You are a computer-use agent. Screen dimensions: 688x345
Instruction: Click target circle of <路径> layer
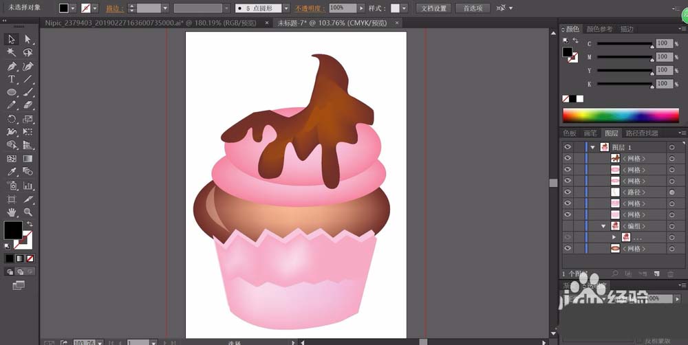tap(671, 192)
